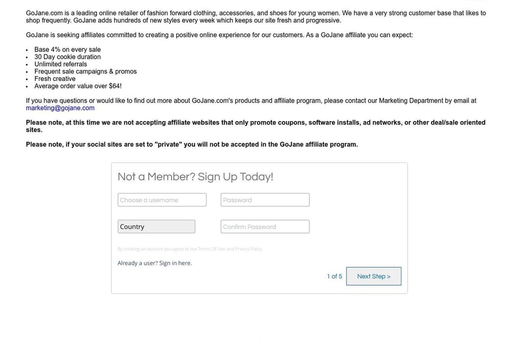Click the Not a Member? Sign Up Today! heading

195,177
